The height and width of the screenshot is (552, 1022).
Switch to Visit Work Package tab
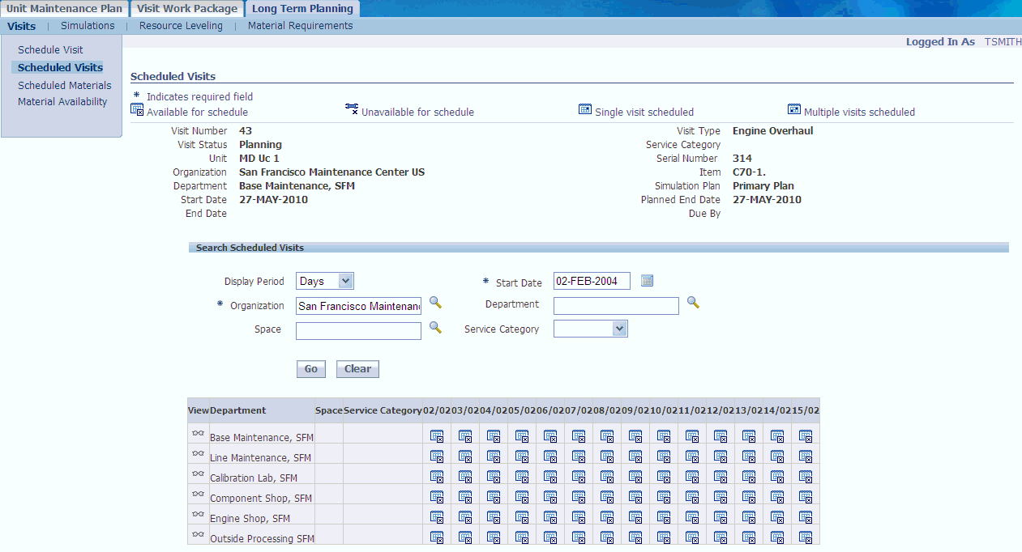(187, 9)
